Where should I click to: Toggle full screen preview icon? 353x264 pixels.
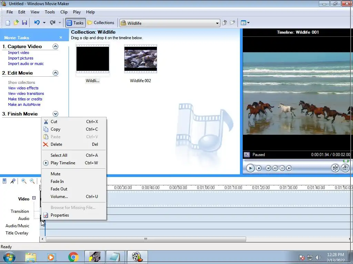click(247, 155)
